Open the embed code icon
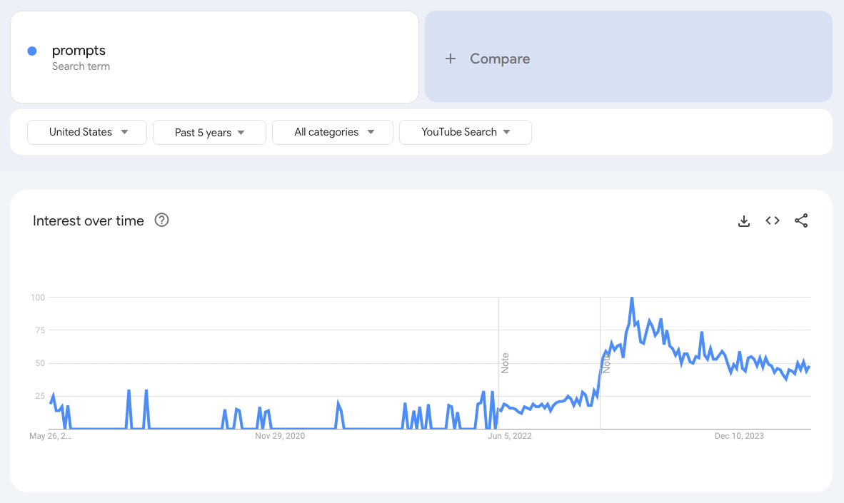Image resolution: width=844 pixels, height=503 pixels. [x=772, y=221]
